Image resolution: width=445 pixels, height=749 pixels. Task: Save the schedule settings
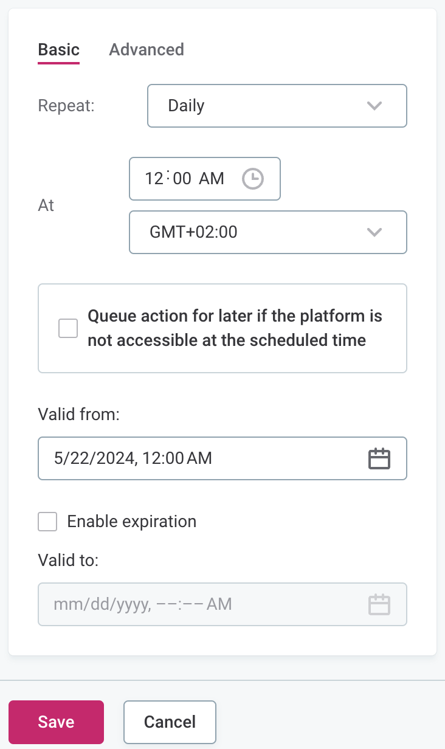pyautogui.click(x=56, y=722)
